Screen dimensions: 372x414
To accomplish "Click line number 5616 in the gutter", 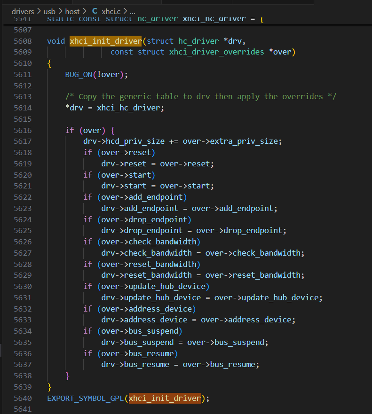I will [x=23, y=131].
